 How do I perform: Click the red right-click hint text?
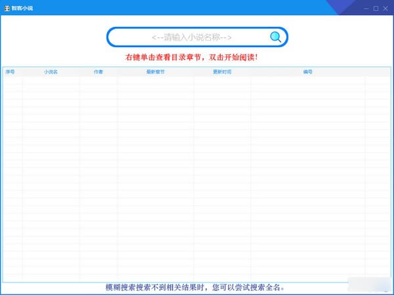coord(192,58)
